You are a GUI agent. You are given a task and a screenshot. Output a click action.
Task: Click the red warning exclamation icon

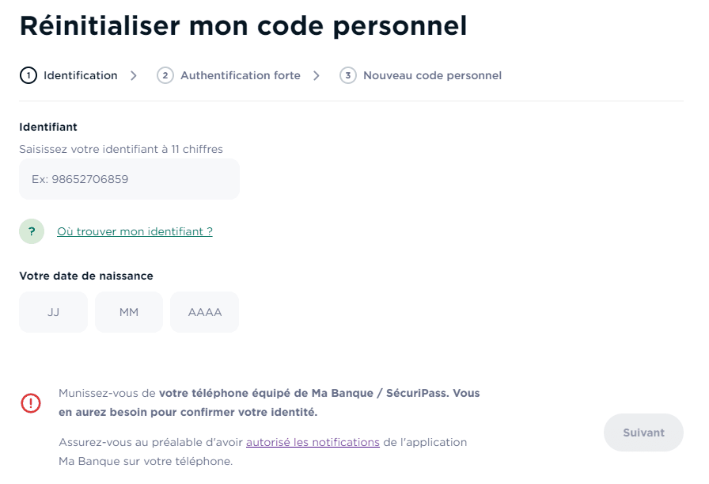click(x=31, y=403)
